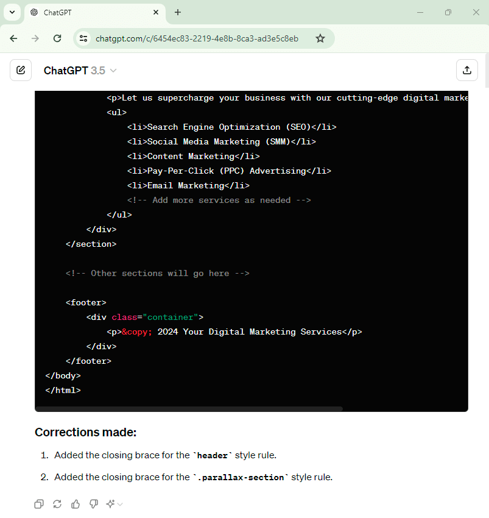Open the ChatGPT 3.5 model dropdown
The width and height of the screenshot is (489, 518).
pyautogui.click(x=80, y=70)
